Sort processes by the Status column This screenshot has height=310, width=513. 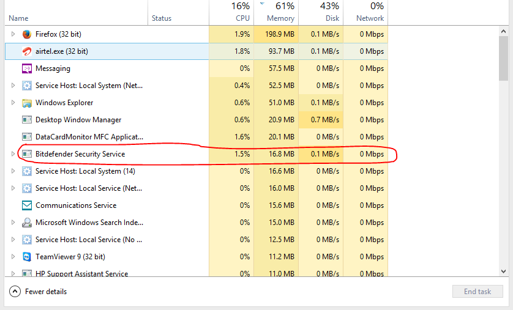point(178,13)
